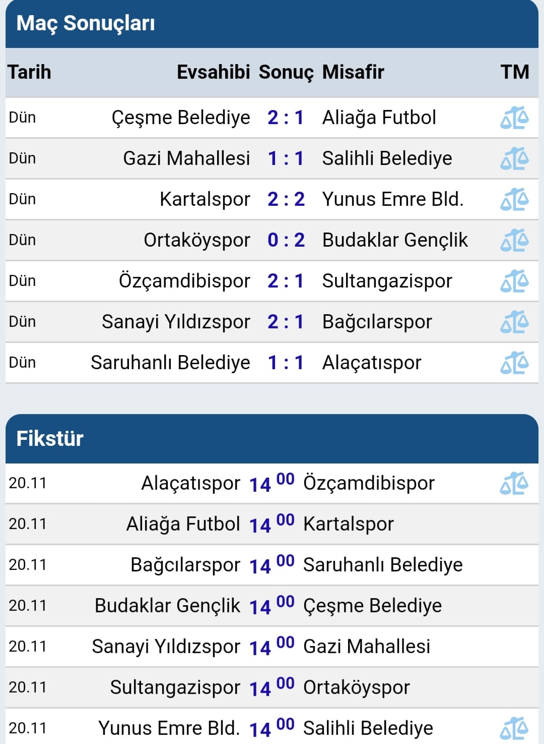Select Kartalspor in the fixture list
Screen dimensions: 544x744
[348, 524]
